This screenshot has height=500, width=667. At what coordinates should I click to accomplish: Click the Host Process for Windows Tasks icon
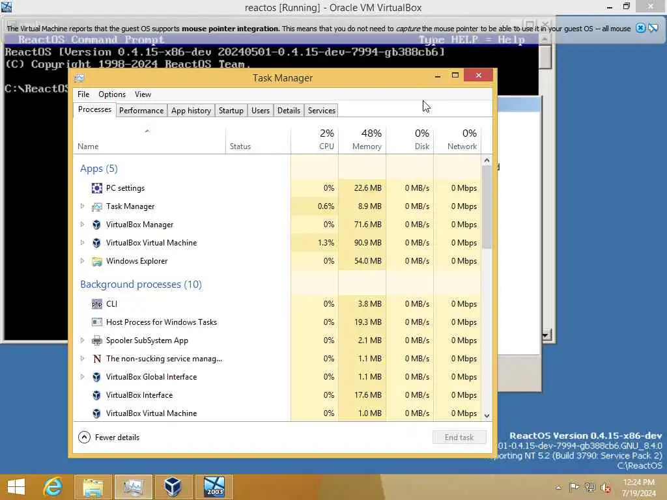[x=97, y=322]
